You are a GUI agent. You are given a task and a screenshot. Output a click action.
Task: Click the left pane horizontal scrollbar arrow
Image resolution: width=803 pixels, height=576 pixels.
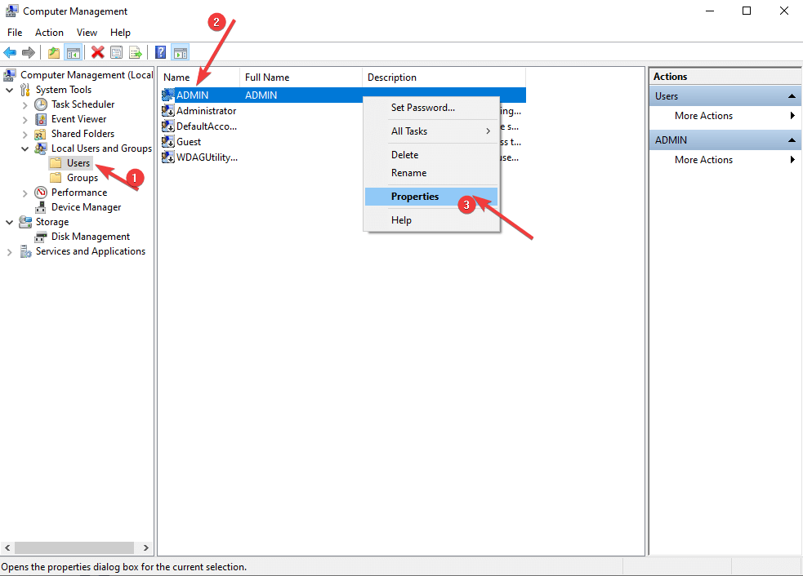(x=7, y=547)
